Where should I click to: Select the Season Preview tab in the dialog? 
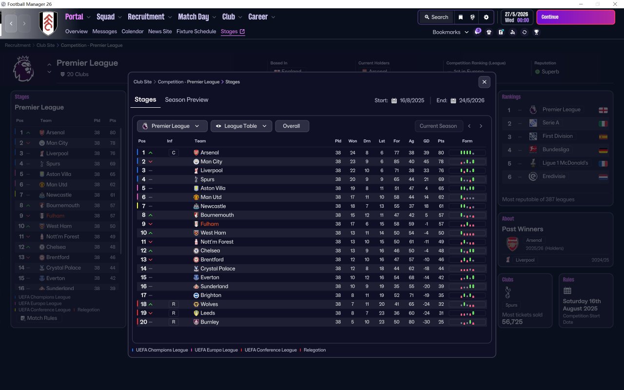point(187,99)
